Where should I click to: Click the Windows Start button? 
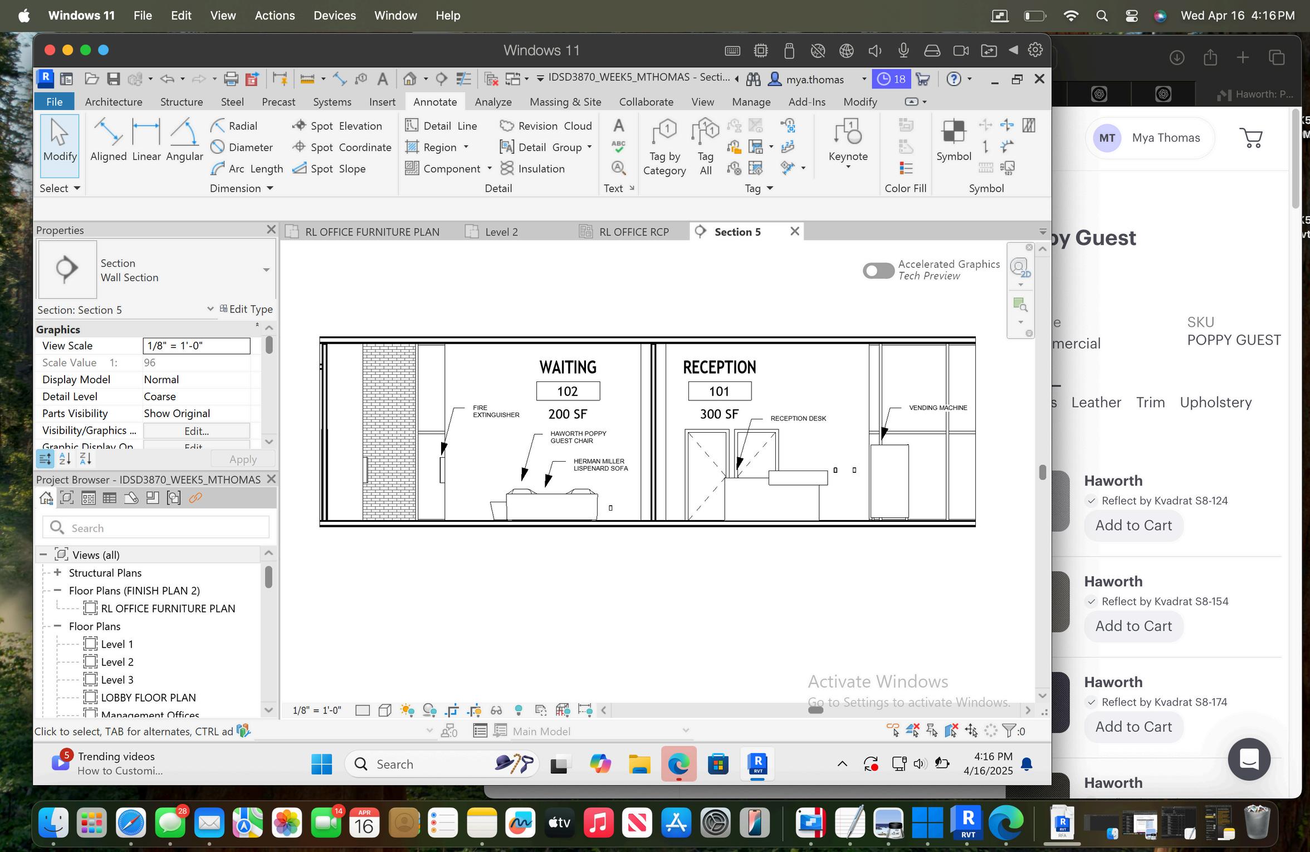click(321, 764)
